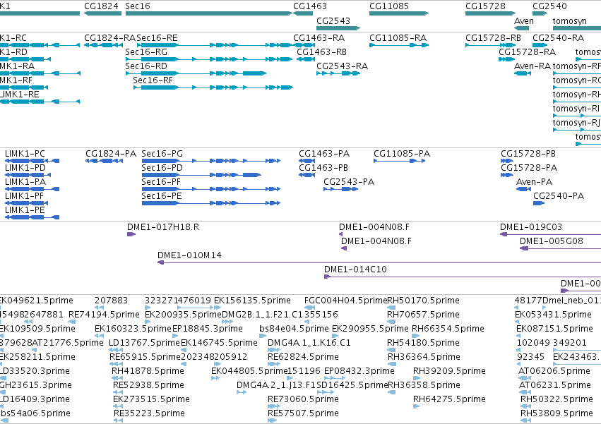Select transcript CG1824-RA

coord(110,38)
